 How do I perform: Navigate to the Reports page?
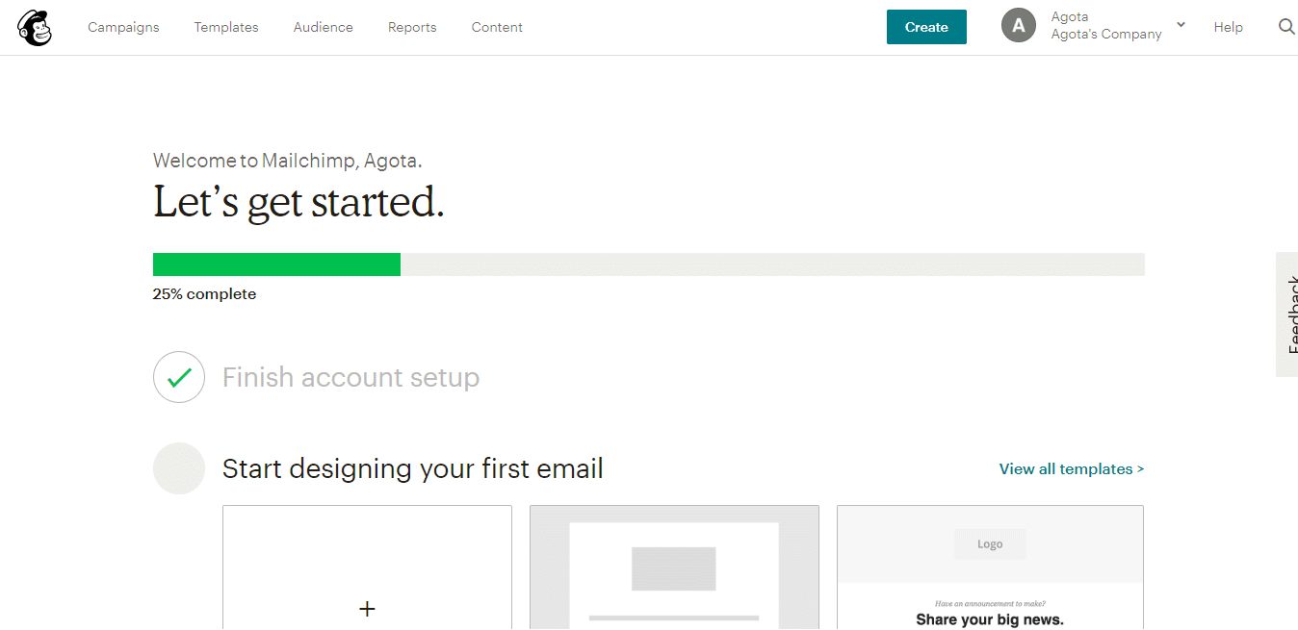point(412,27)
